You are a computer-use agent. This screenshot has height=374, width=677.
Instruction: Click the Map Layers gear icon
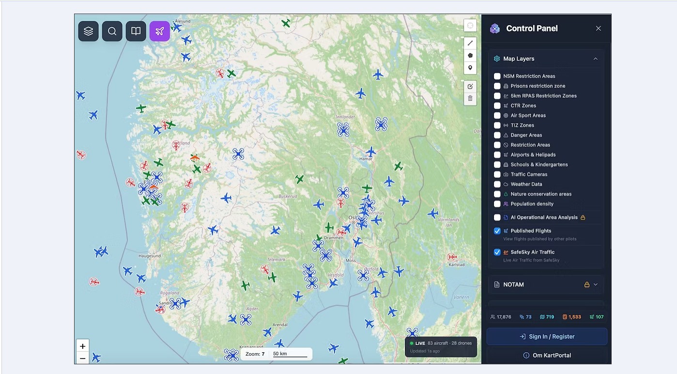[497, 59]
